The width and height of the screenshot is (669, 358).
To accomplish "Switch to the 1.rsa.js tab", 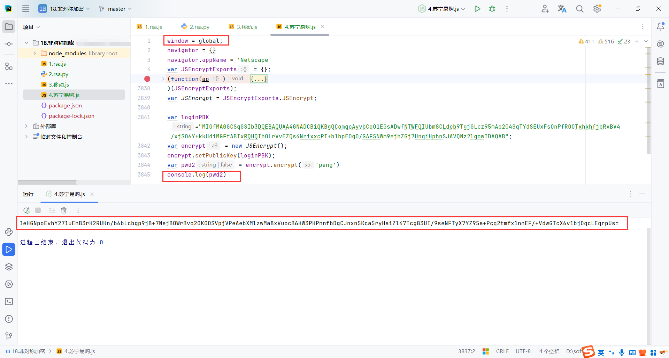I will coord(149,27).
